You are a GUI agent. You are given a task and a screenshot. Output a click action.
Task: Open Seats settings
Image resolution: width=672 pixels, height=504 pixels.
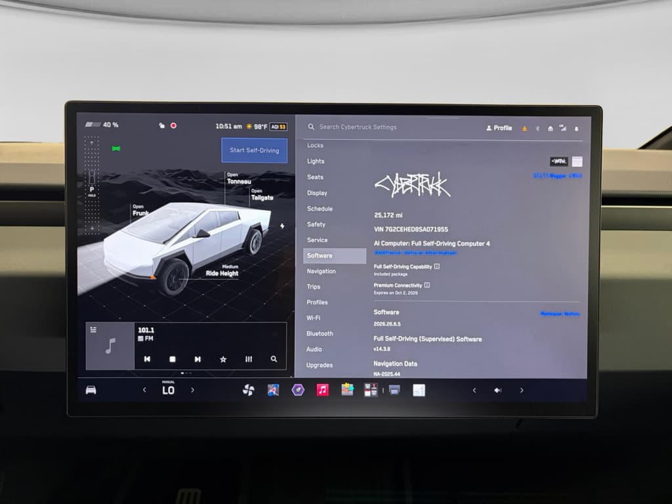click(315, 177)
